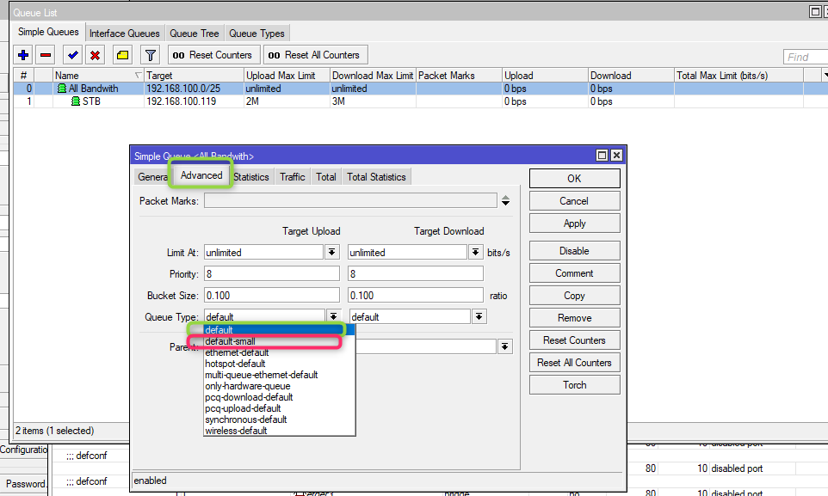Disable queue with red X icon
Viewport: 828px width, 496px height.
pyautogui.click(x=95, y=55)
